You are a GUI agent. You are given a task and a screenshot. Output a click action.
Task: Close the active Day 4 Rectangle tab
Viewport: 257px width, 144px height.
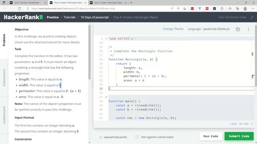(85, 3)
